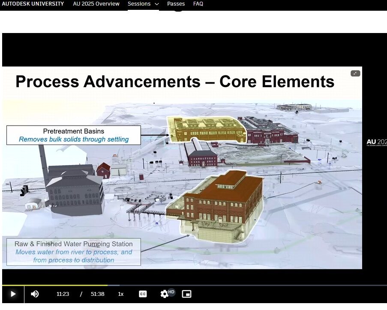Toggle closed captions with the CC icon
The width and height of the screenshot is (387, 310).
(143, 294)
